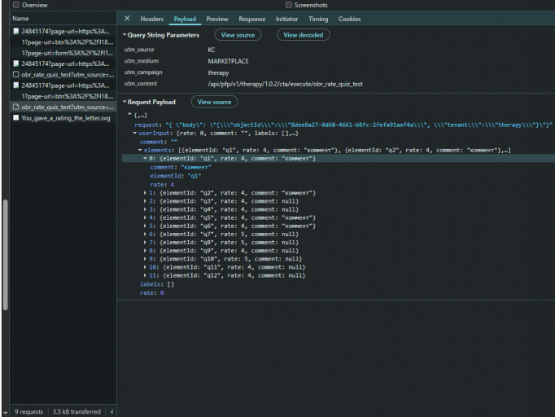Switch to the Cookies tab

(x=349, y=19)
